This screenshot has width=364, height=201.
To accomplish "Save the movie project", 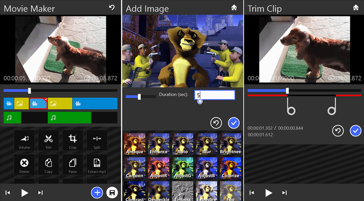I will (111, 193).
